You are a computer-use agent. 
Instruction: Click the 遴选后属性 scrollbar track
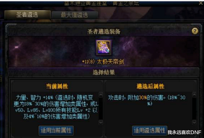[x=194, y=109]
